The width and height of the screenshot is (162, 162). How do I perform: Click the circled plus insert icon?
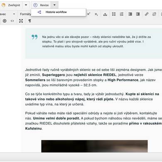click(x=5, y=21)
